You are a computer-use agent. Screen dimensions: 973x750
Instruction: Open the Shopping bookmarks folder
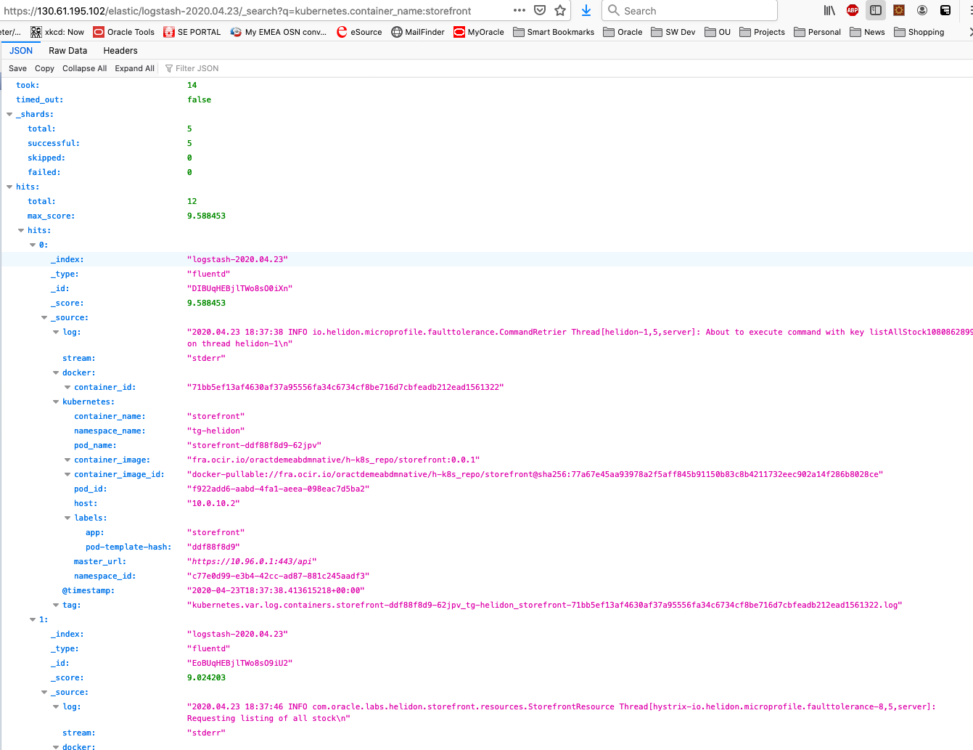(919, 32)
